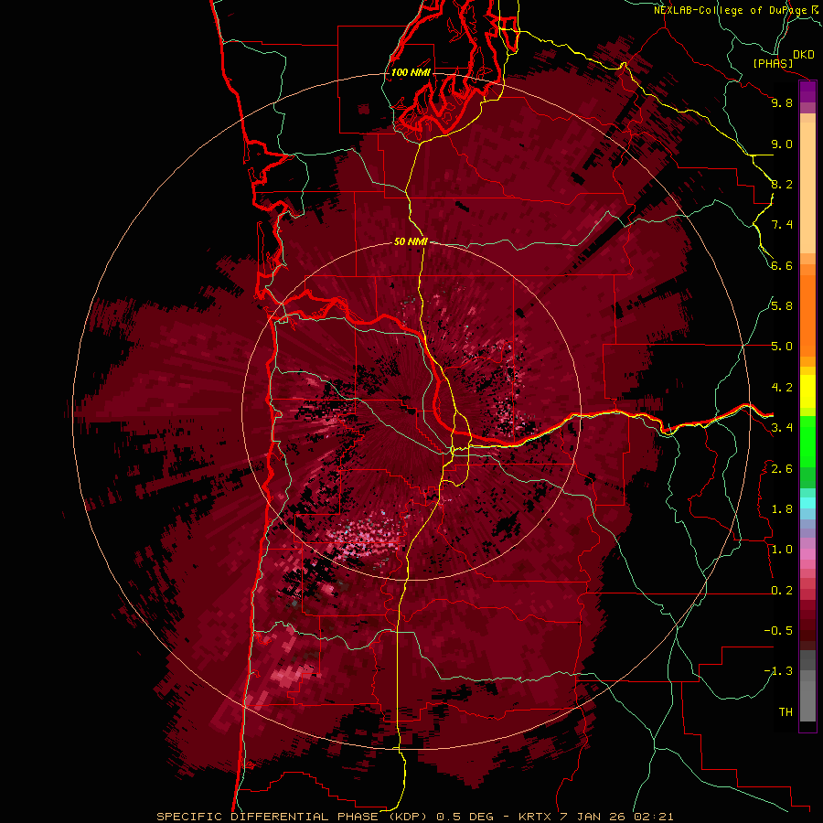This screenshot has height=823, width=823.
Task: Click the '[PHAS]' units label
Action: click(x=773, y=63)
